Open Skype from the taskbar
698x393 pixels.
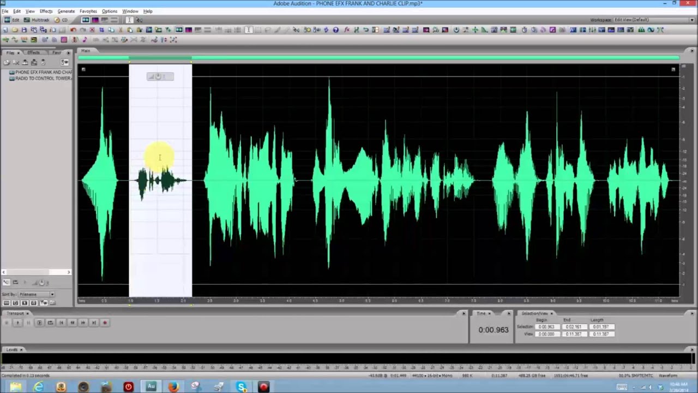tap(242, 386)
